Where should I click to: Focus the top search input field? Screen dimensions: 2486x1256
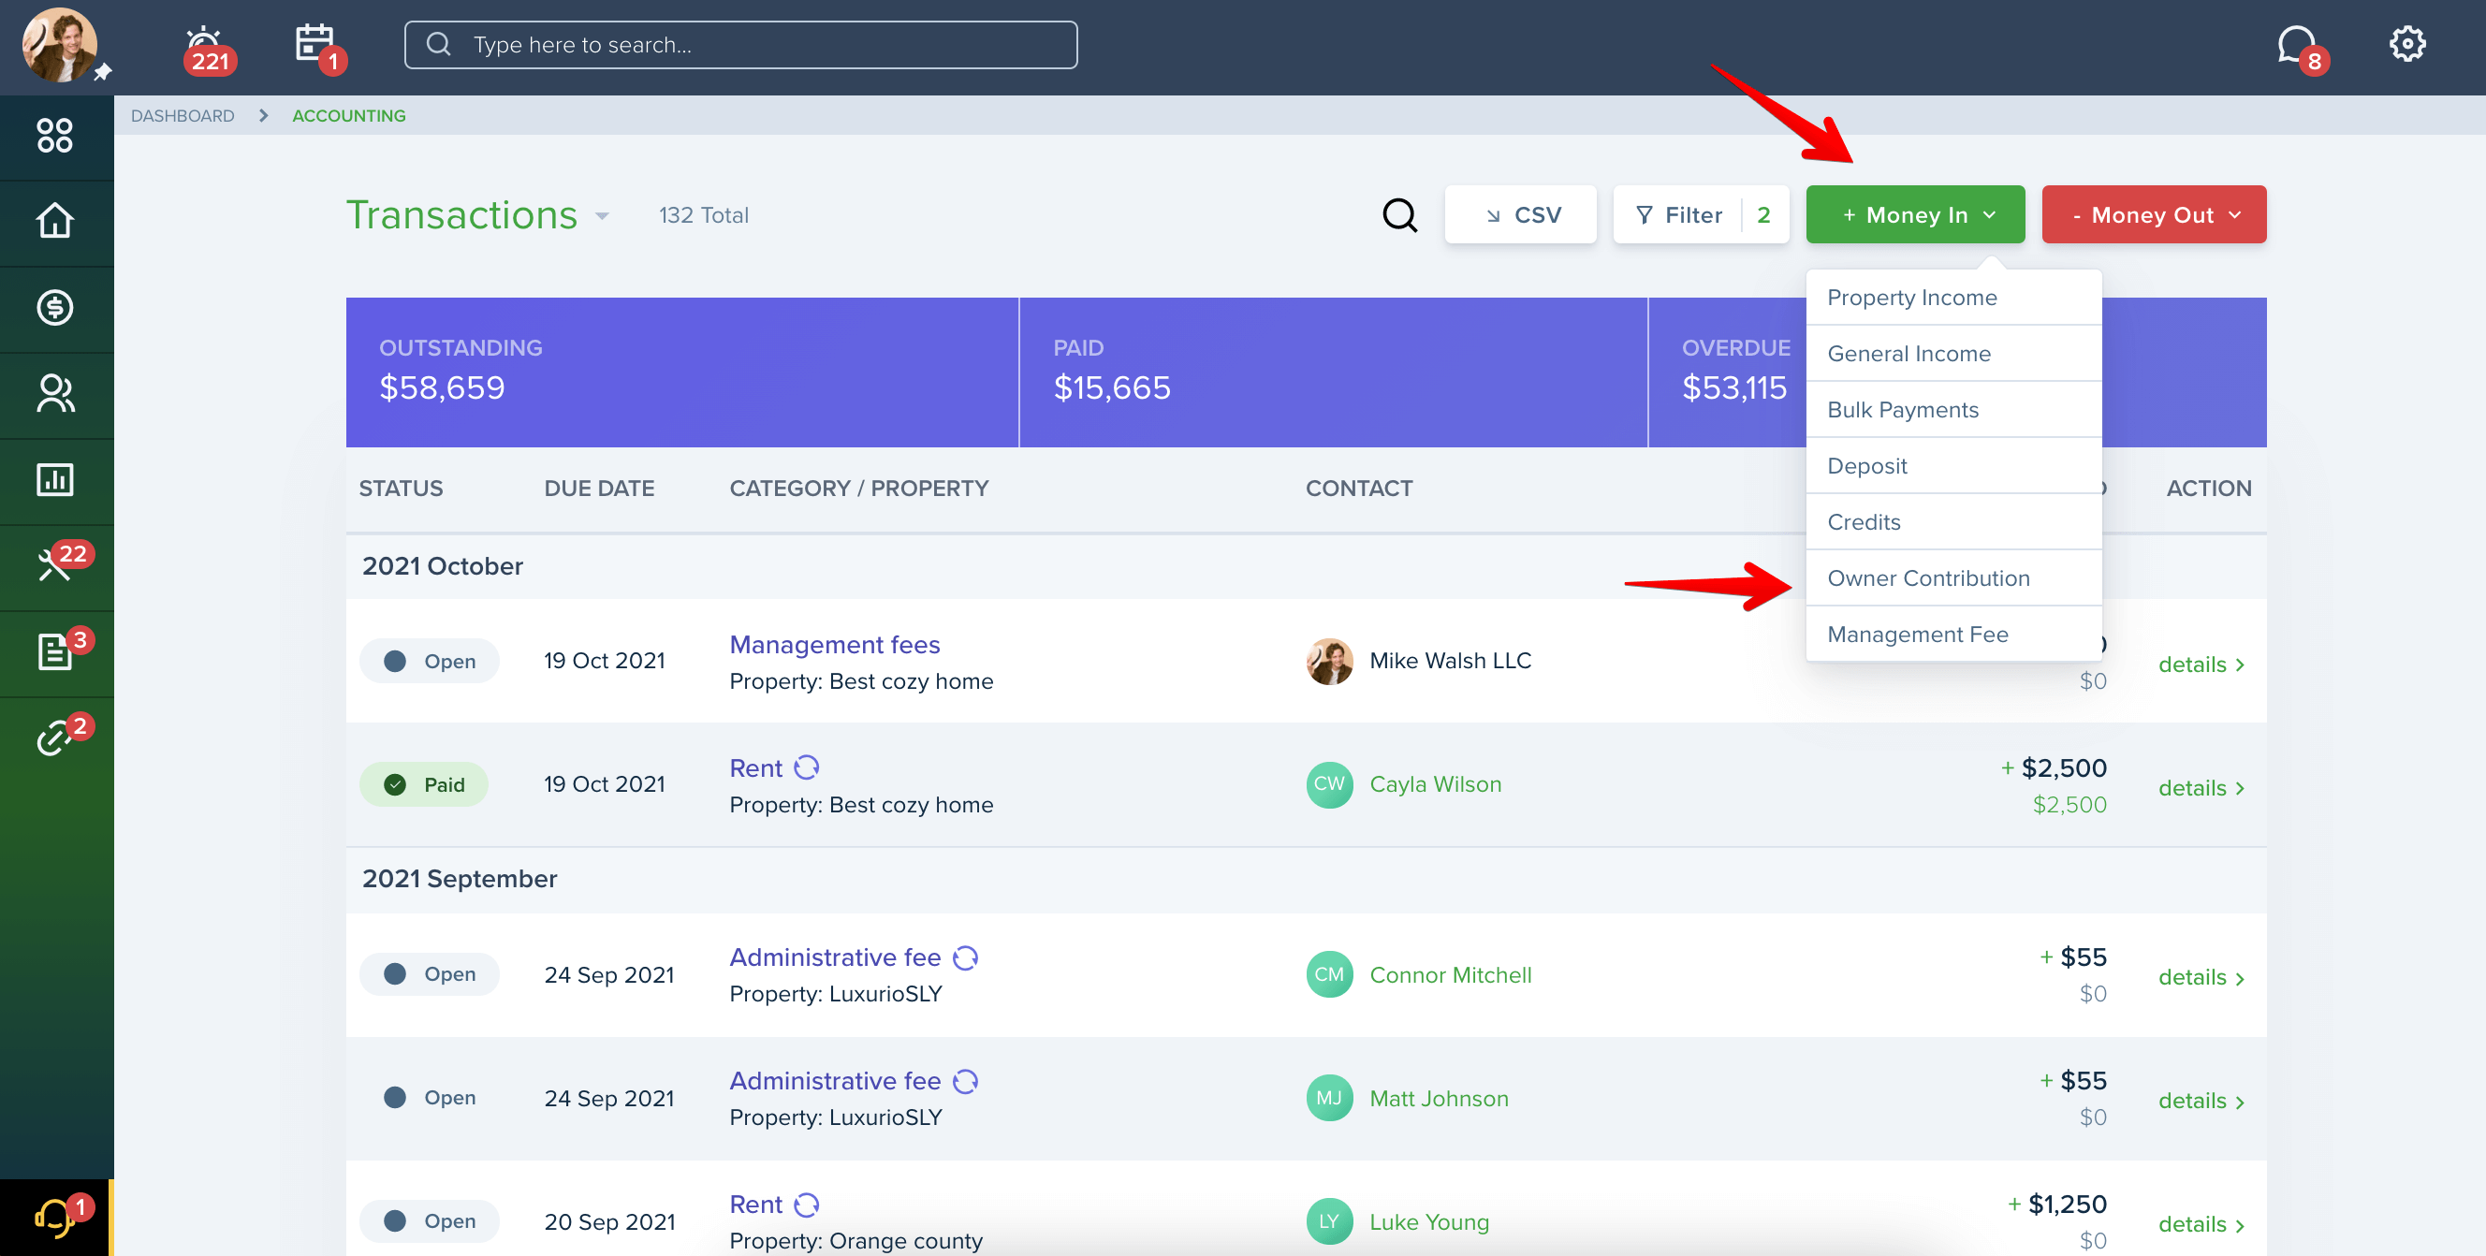pos(740,44)
